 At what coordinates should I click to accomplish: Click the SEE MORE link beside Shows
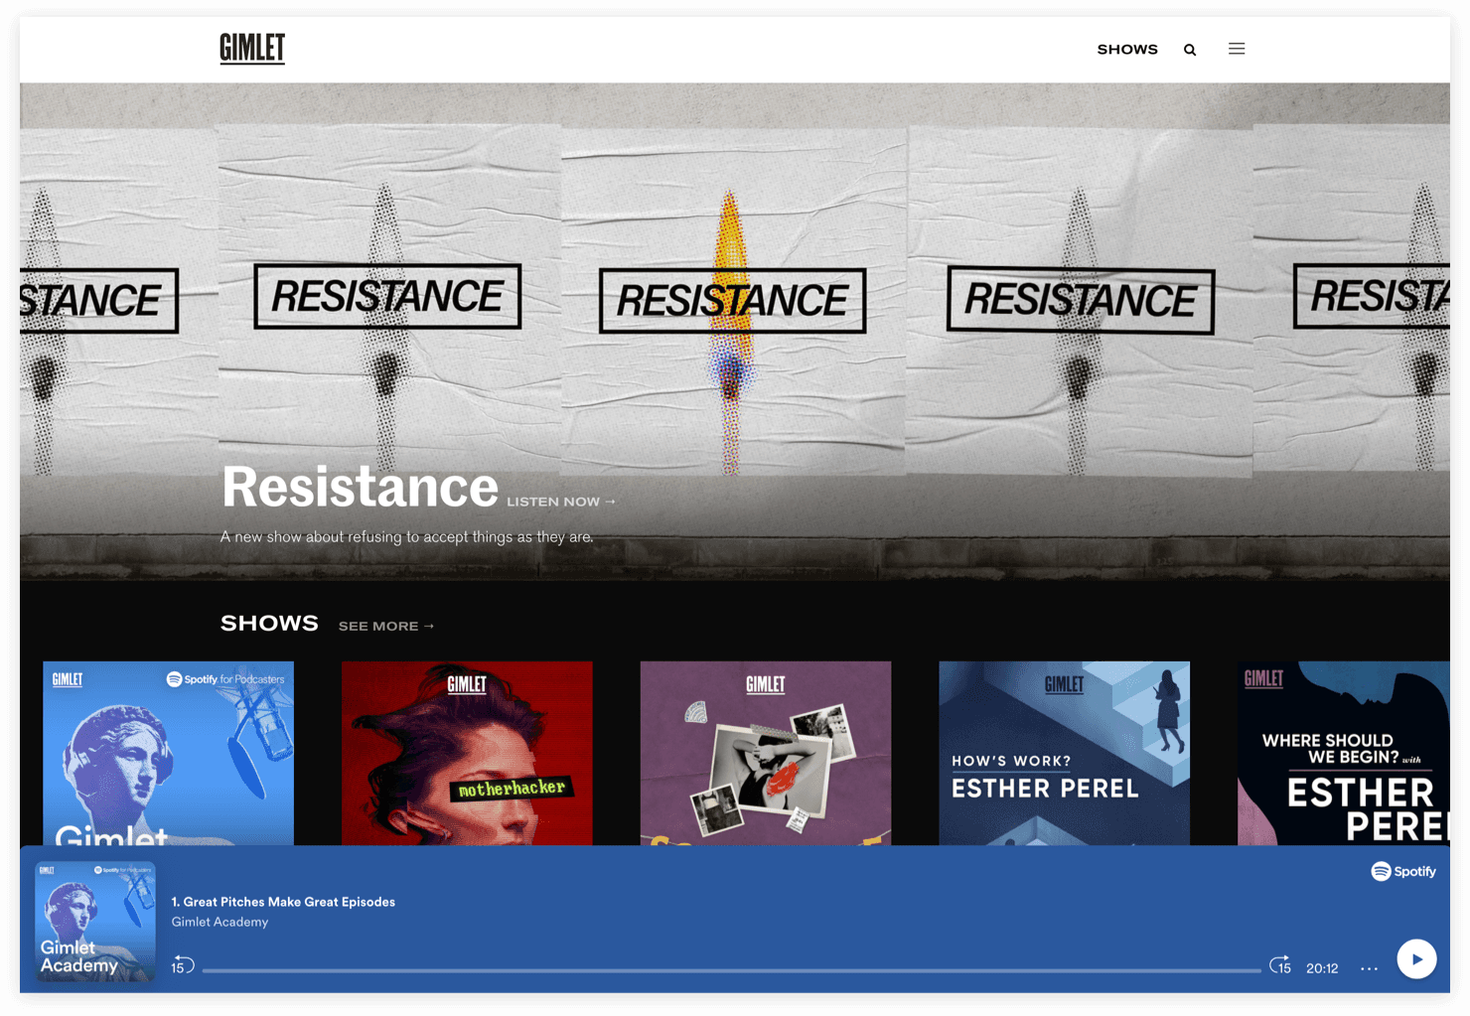[x=386, y=626]
